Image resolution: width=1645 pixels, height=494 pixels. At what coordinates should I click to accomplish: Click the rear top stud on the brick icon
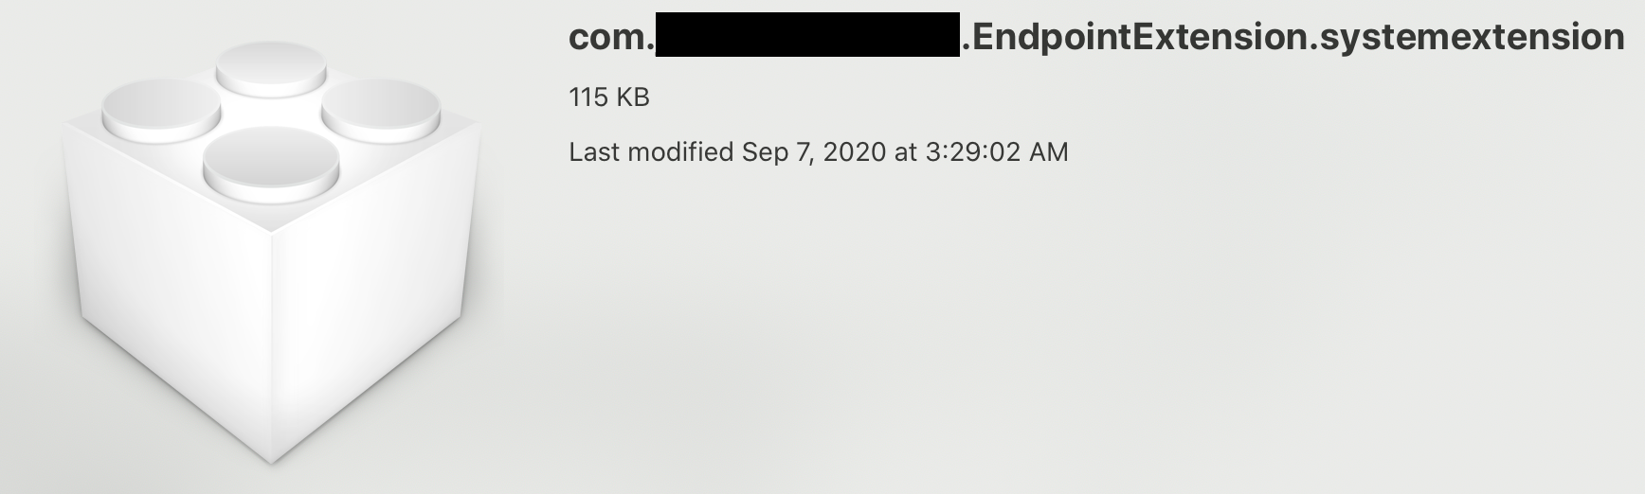(271, 66)
